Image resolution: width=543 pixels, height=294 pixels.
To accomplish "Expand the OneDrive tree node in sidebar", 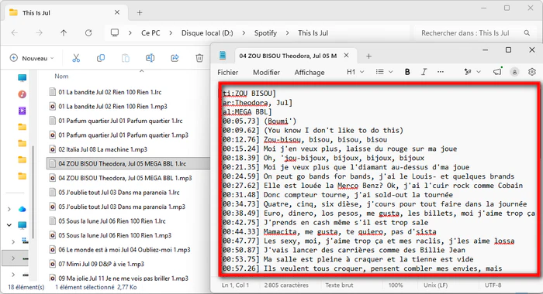I will coord(9,209).
